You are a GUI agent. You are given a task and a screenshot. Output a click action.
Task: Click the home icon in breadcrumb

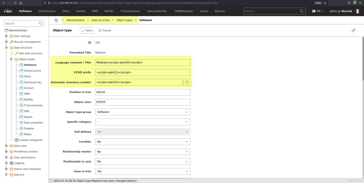[x=56, y=20]
